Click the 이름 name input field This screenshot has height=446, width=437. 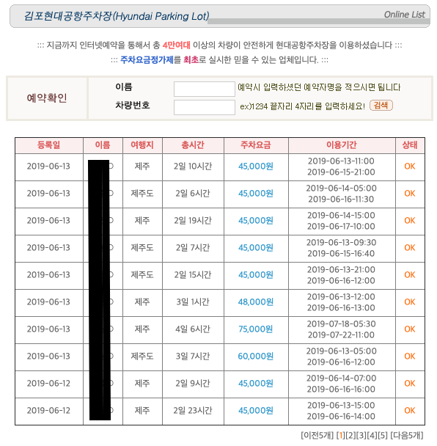(205, 89)
